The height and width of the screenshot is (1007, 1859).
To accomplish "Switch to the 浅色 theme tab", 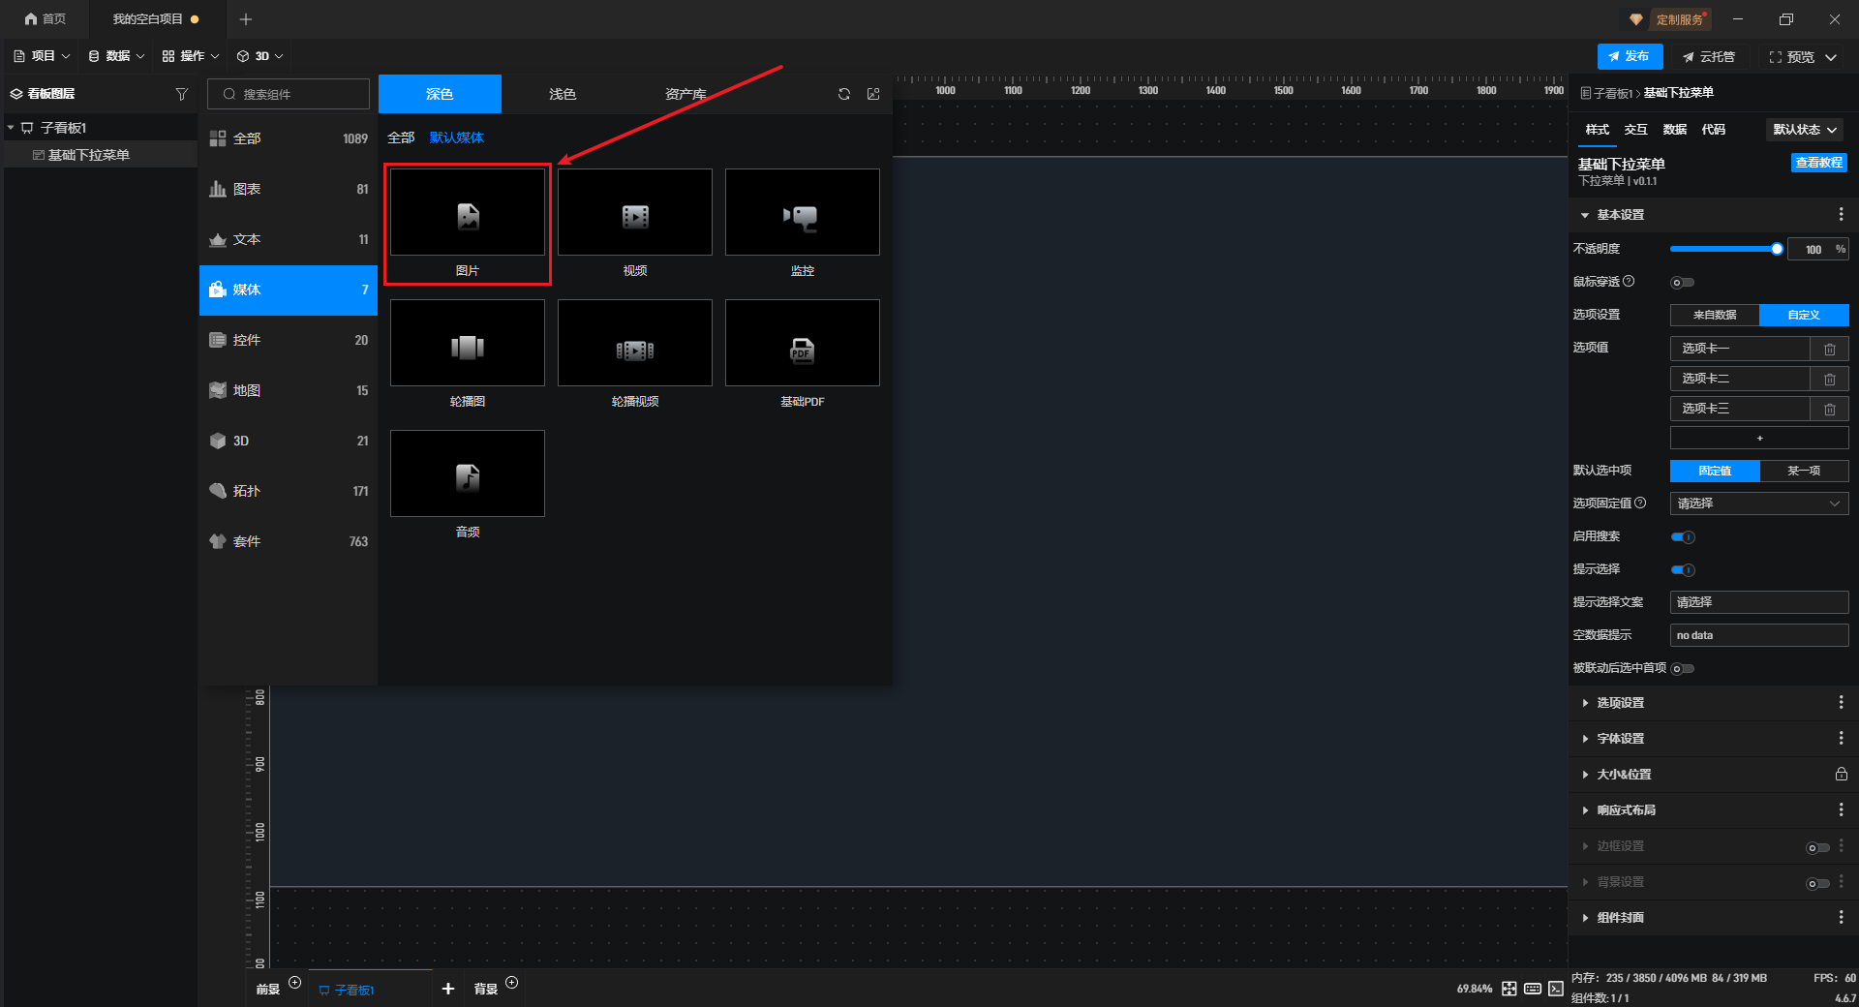I will (x=562, y=94).
